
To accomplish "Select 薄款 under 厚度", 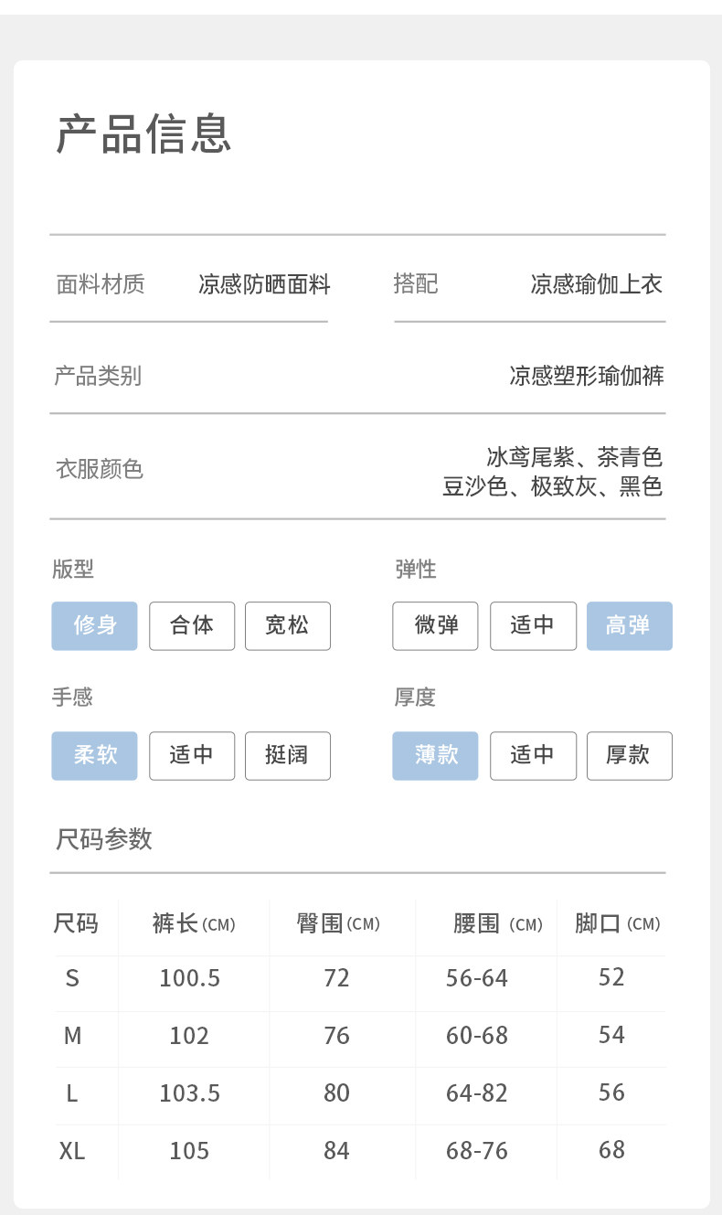I will (x=436, y=755).
